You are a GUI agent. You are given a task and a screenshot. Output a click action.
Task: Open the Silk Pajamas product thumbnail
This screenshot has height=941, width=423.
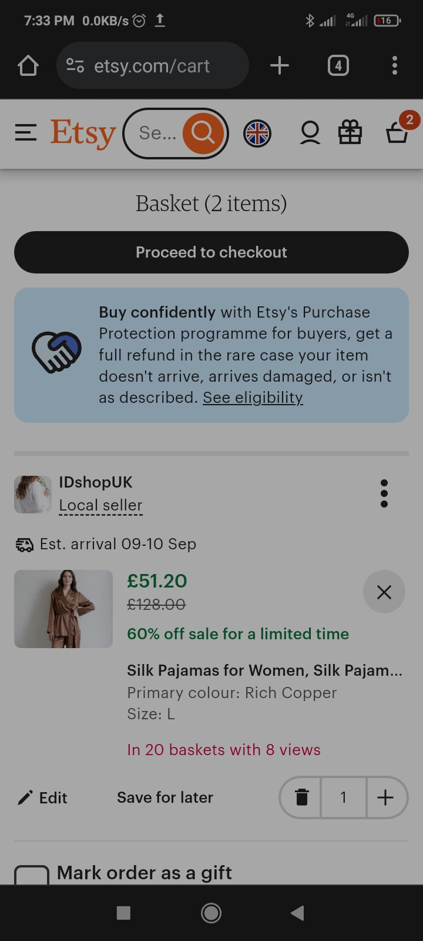63,609
